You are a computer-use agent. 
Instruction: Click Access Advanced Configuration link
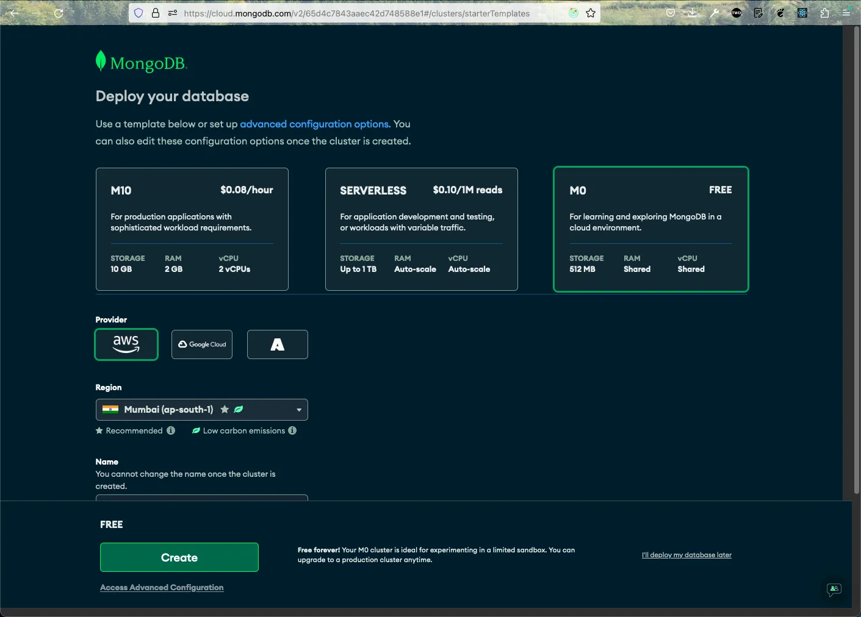pos(162,587)
